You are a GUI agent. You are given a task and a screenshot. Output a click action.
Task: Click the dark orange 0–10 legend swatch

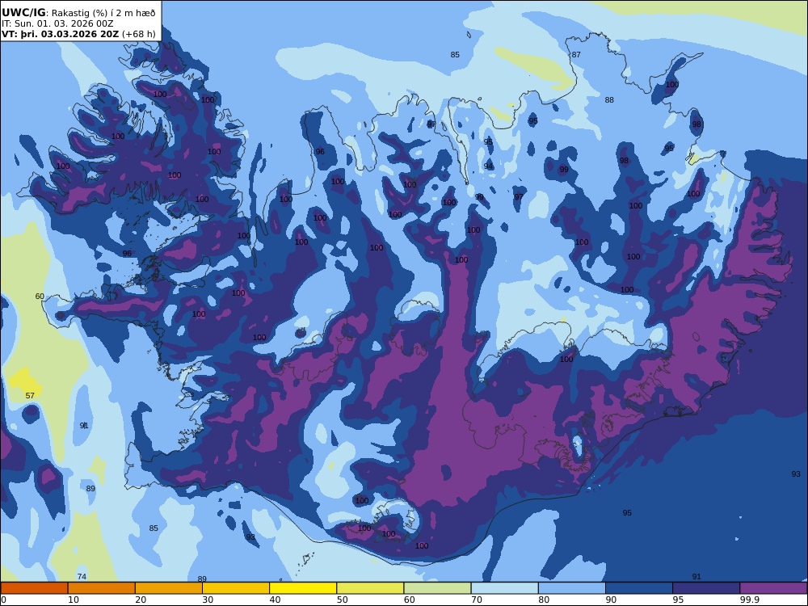point(34,588)
